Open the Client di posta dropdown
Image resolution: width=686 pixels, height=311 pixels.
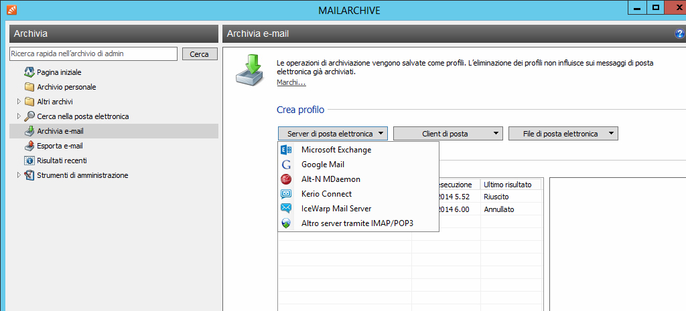point(448,134)
